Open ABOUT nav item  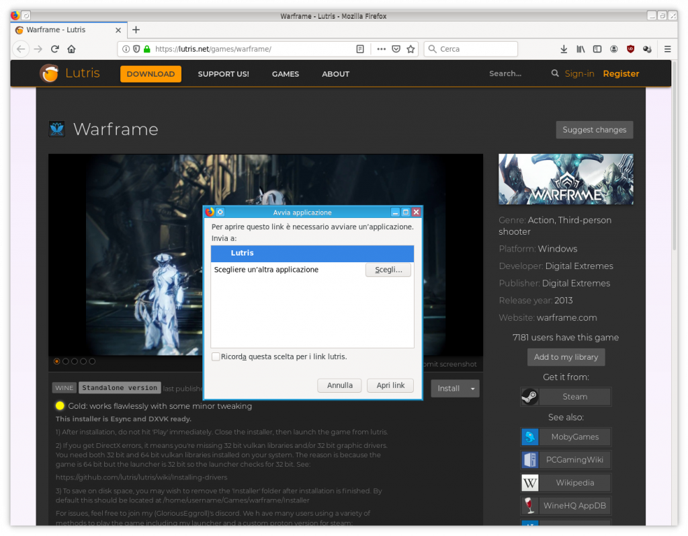[336, 74]
